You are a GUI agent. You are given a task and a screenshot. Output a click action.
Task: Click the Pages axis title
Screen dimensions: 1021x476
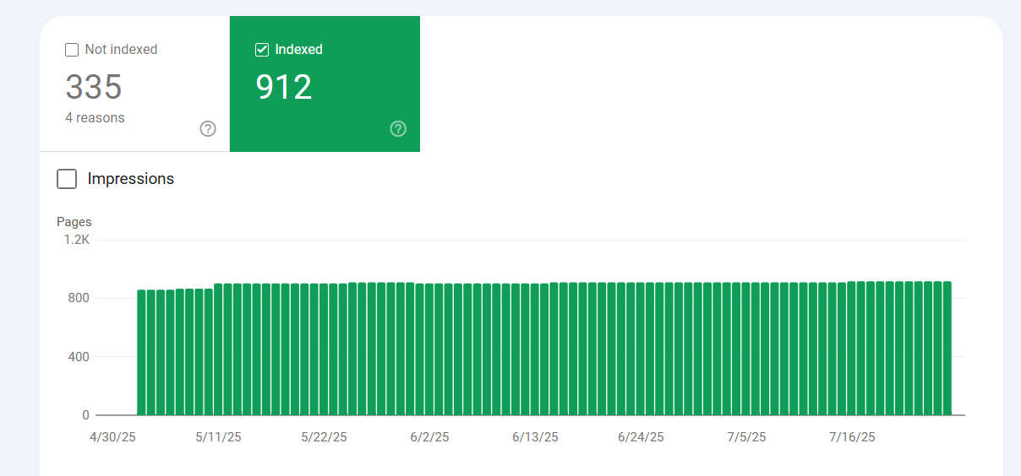click(74, 222)
